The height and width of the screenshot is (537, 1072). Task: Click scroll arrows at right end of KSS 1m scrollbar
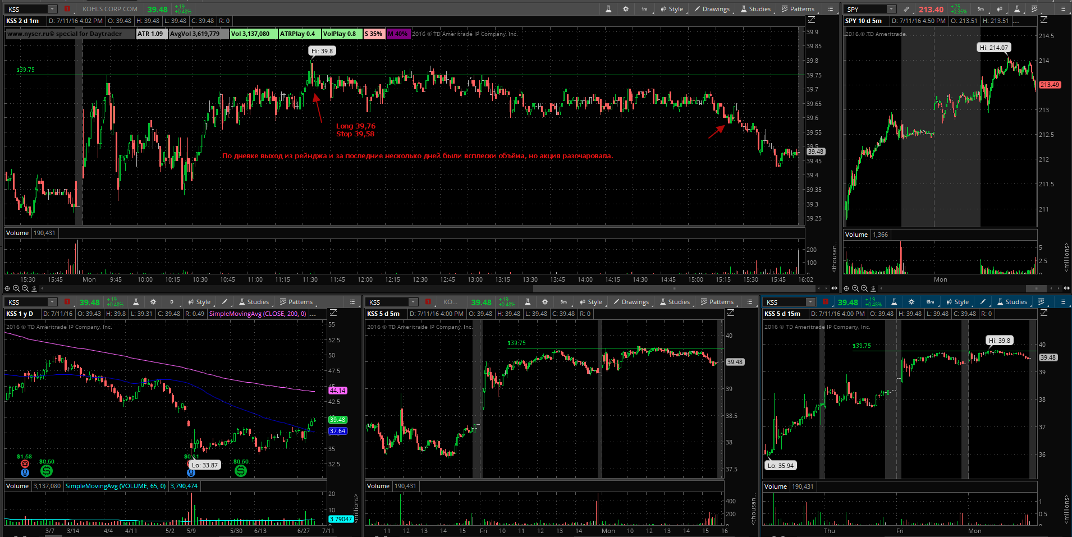(x=834, y=288)
